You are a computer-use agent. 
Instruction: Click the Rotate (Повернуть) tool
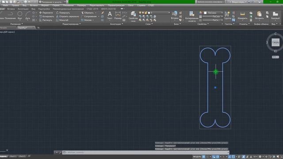63,13
